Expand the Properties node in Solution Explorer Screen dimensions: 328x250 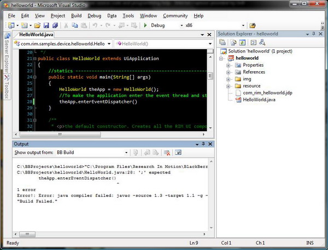228,65
